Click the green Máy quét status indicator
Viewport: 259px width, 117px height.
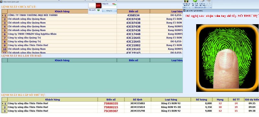[98, 10]
